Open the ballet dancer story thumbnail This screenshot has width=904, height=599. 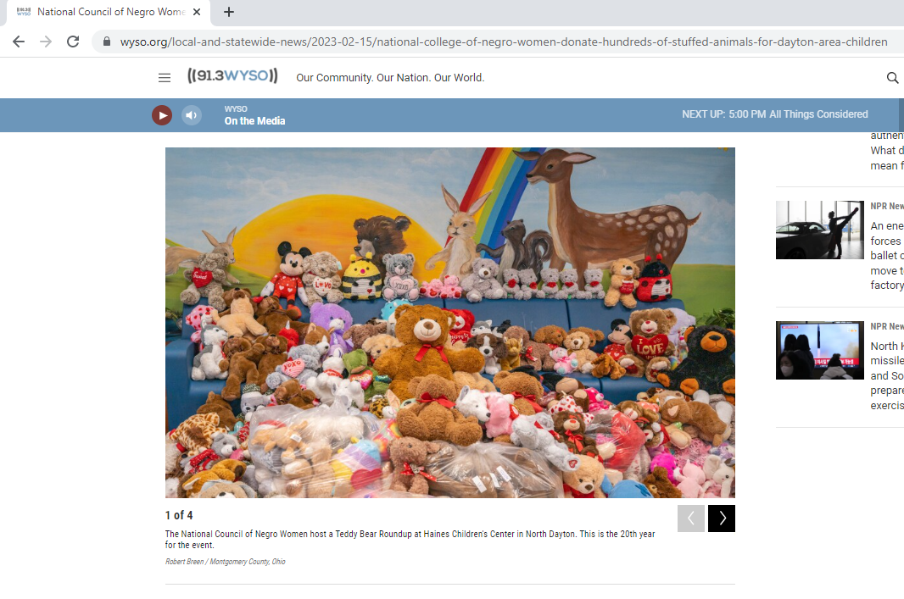click(819, 230)
